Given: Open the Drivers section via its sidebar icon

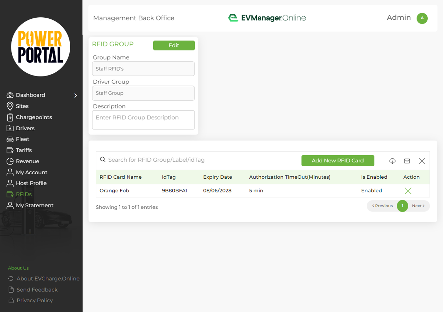Looking at the screenshot, I should (x=9, y=128).
